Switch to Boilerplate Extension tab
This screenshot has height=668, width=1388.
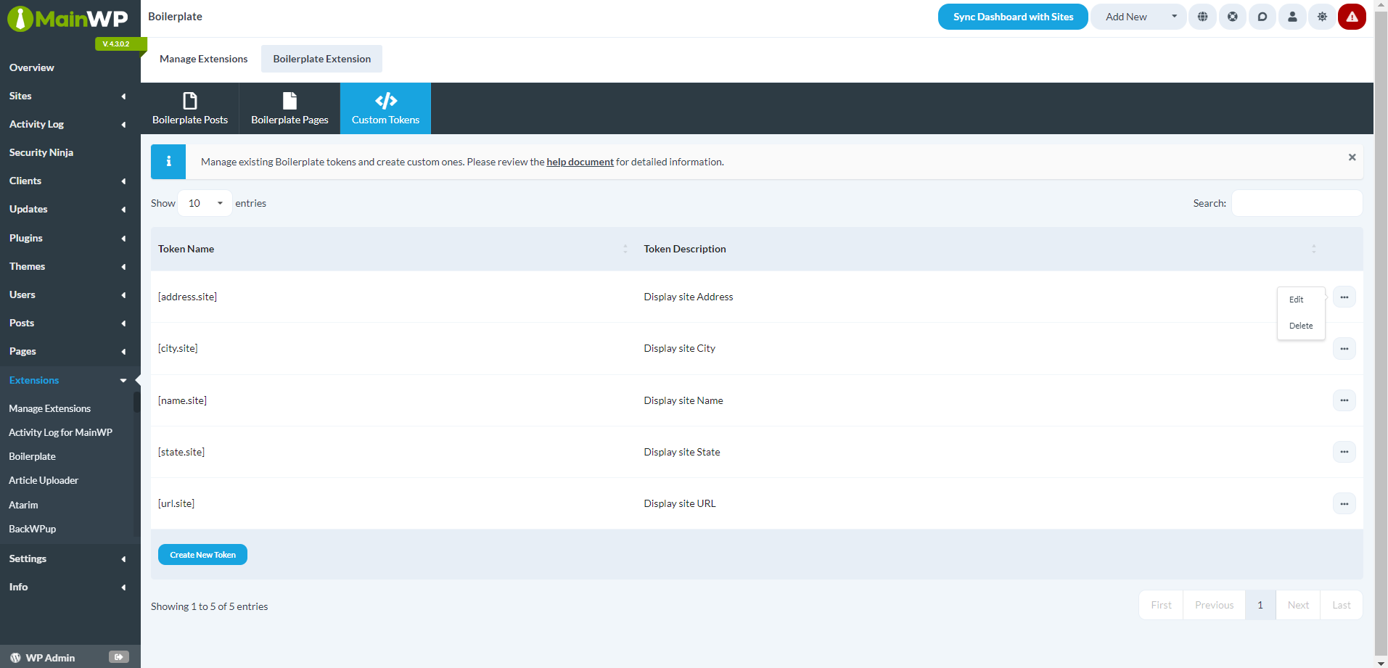click(x=321, y=59)
